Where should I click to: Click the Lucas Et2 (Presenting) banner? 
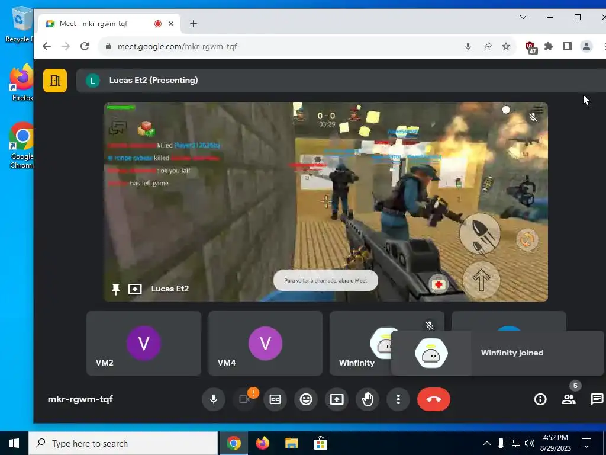341,81
